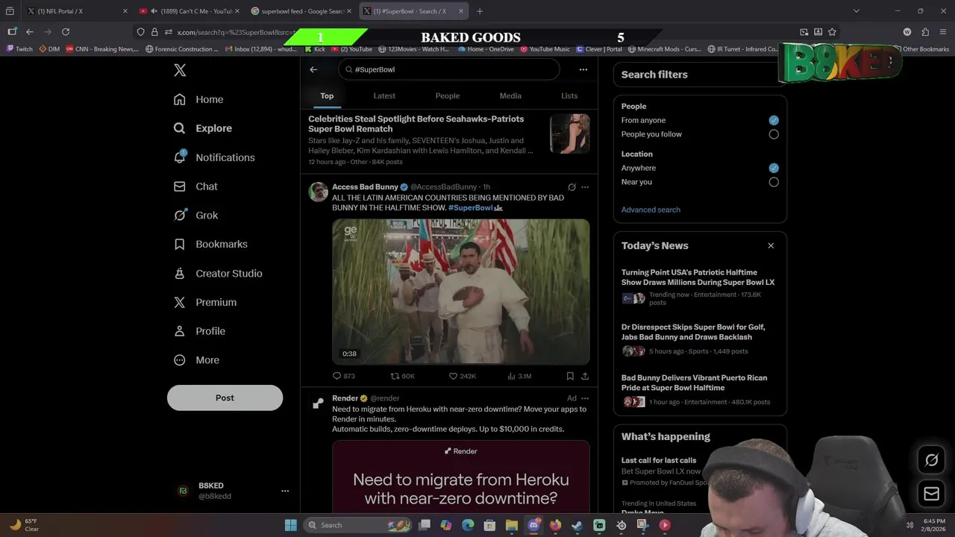Image resolution: width=955 pixels, height=537 pixels.
Task: Go to Profile in sidebar
Action: pos(199,331)
